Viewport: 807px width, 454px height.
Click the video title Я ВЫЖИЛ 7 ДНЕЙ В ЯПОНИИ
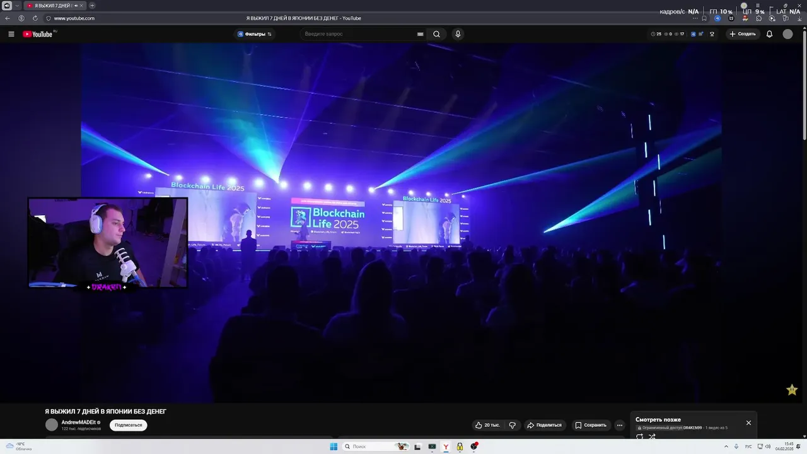[x=106, y=411]
